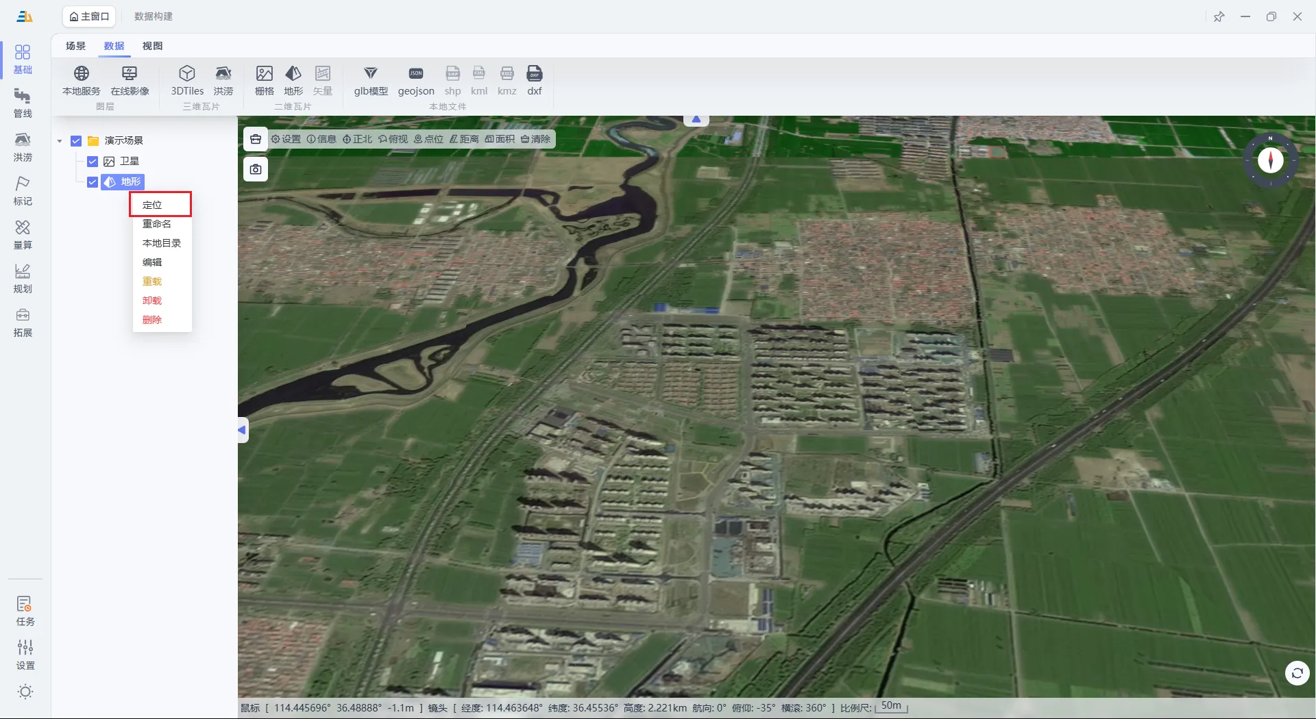Switch to the 场景 ribbon tab

point(75,46)
